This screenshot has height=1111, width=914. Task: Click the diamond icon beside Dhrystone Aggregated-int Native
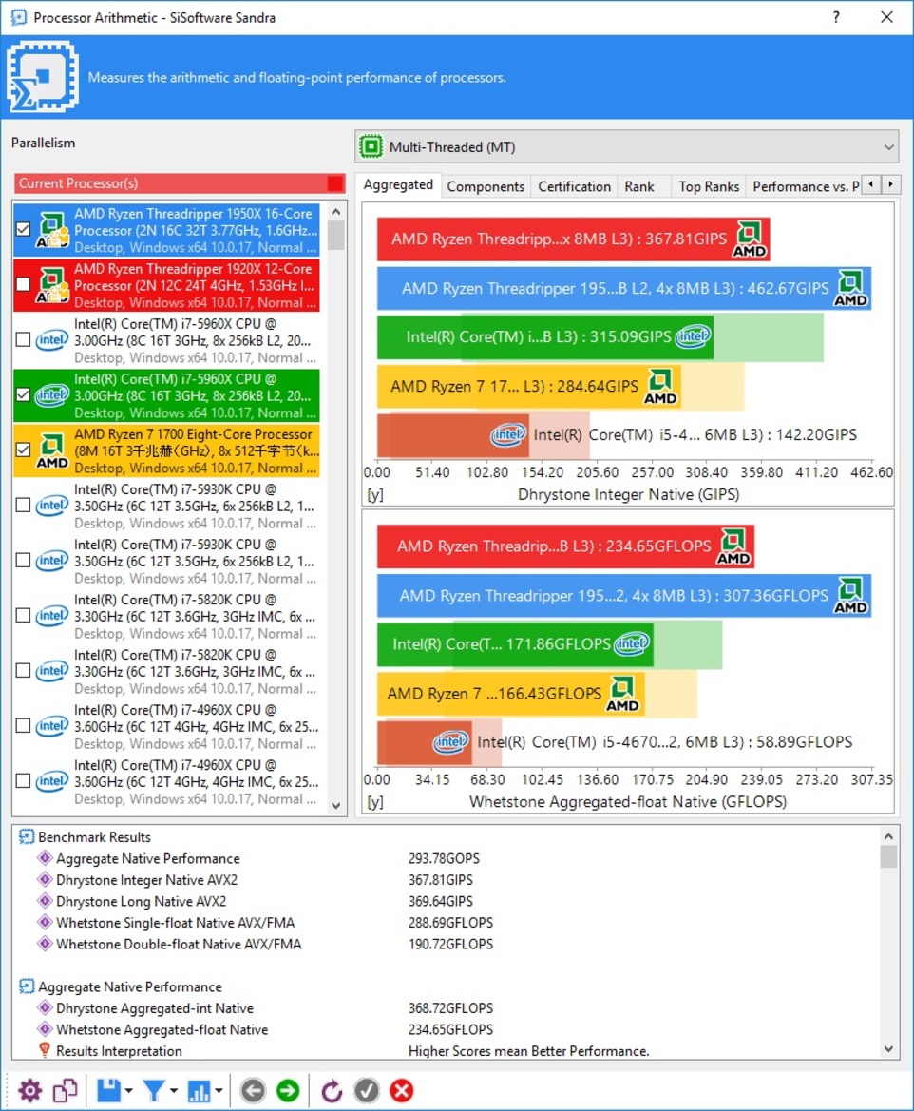pyautogui.click(x=45, y=1007)
